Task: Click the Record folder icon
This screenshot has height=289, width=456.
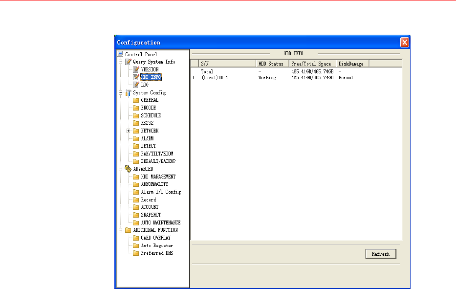Action: pyautogui.click(x=136, y=200)
